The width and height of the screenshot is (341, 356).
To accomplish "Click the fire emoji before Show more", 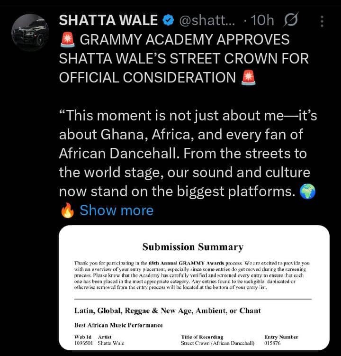I will click(x=67, y=210).
